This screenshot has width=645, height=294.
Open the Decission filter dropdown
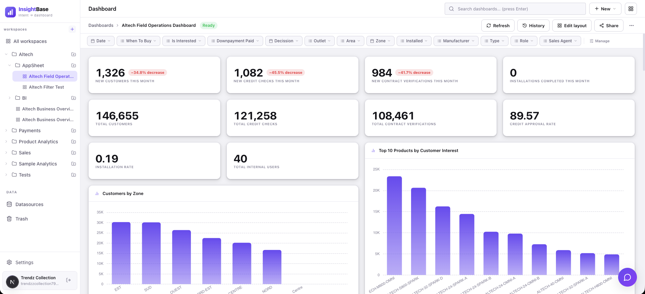pyautogui.click(x=284, y=41)
